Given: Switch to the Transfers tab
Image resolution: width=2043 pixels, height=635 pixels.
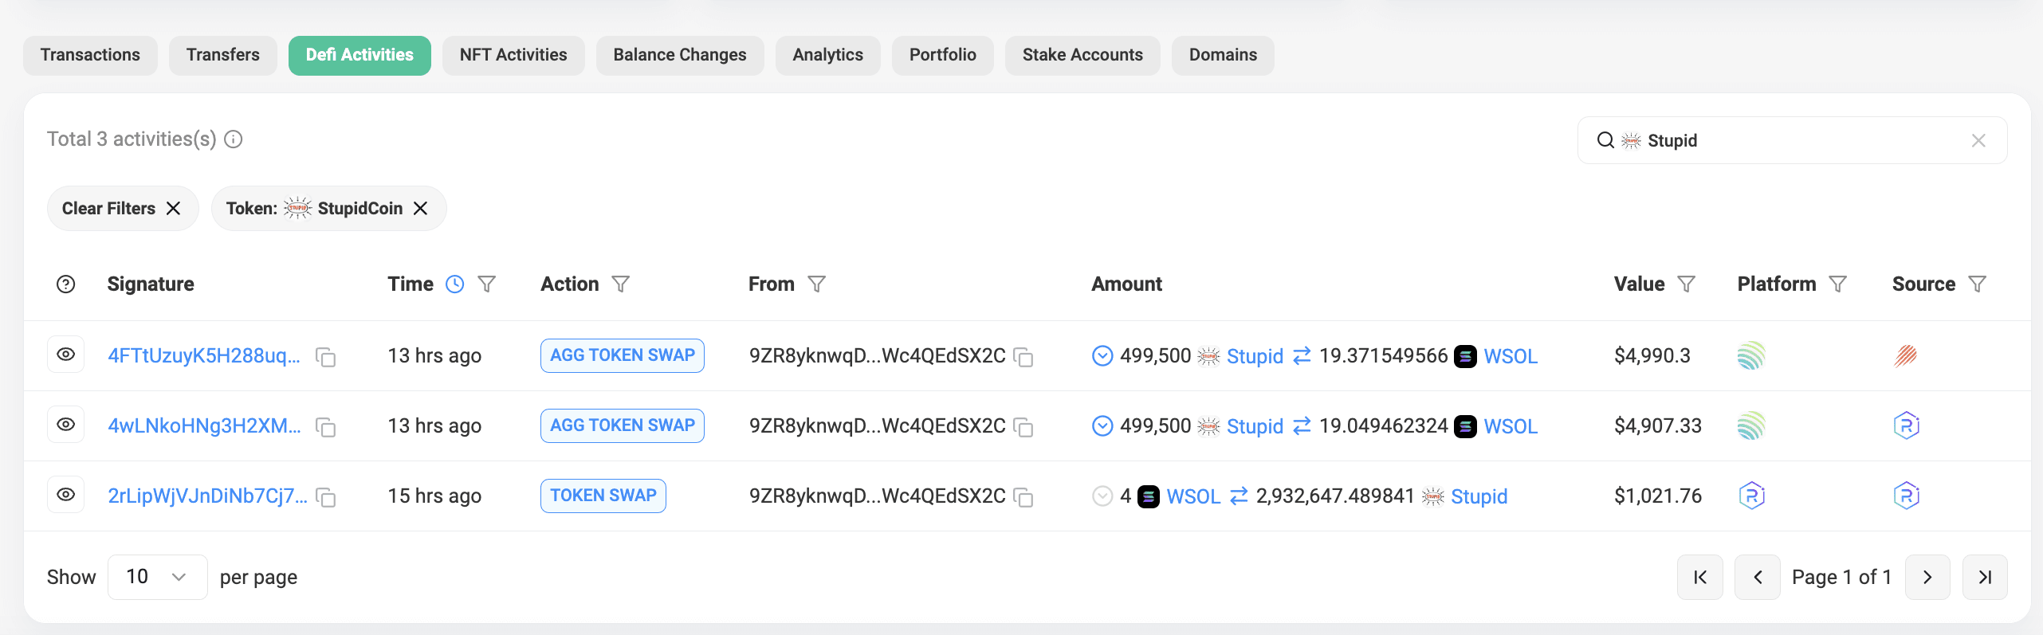Looking at the screenshot, I should point(222,55).
